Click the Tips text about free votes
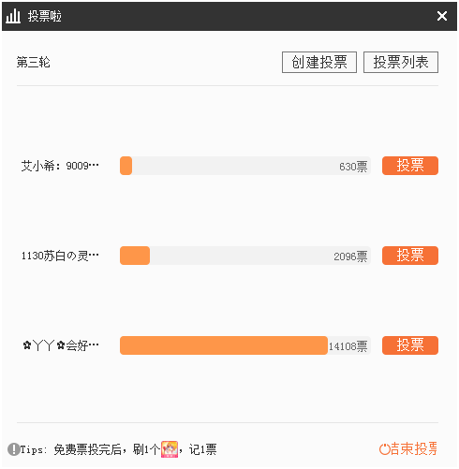Image resolution: width=459 pixels, height=469 pixels. pyautogui.click(x=118, y=449)
